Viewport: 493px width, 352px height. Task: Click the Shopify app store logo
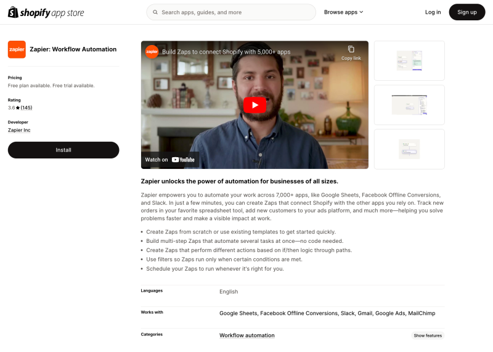click(x=46, y=12)
